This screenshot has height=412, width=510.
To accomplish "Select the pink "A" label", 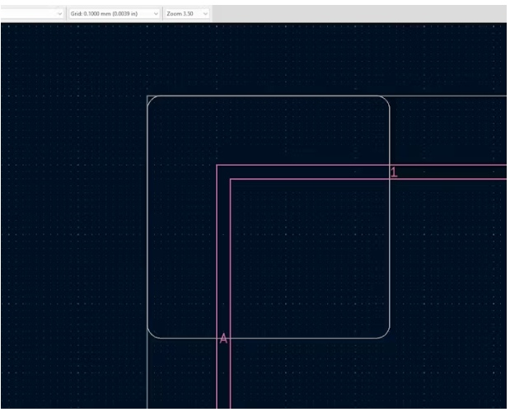I will pos(222,339).
